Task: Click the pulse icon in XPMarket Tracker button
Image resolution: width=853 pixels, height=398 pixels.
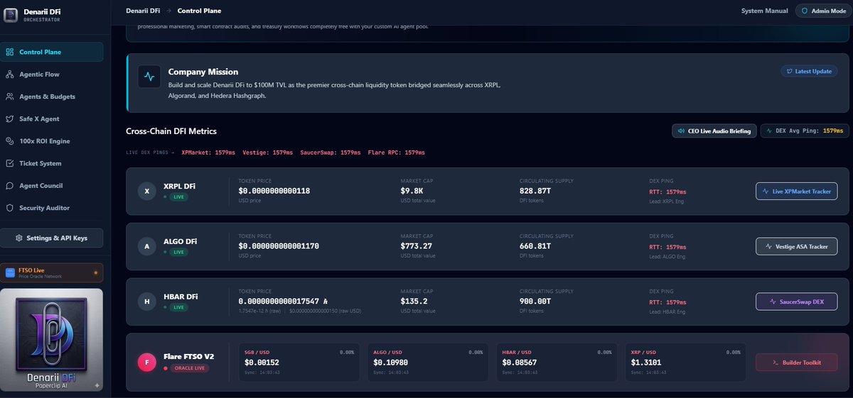Action: (766, 192)
